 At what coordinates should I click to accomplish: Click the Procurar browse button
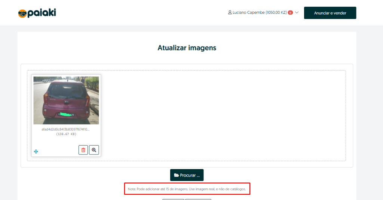(187, 175)
